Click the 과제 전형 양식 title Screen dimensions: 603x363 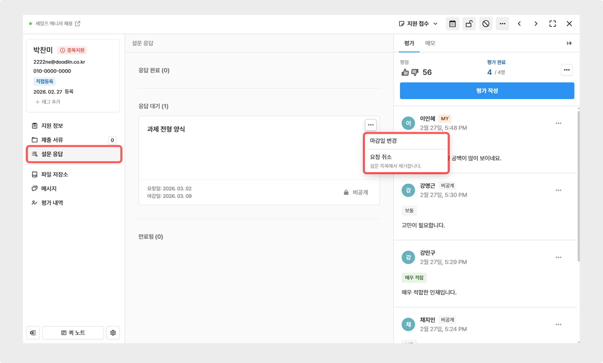click(166, 129)
